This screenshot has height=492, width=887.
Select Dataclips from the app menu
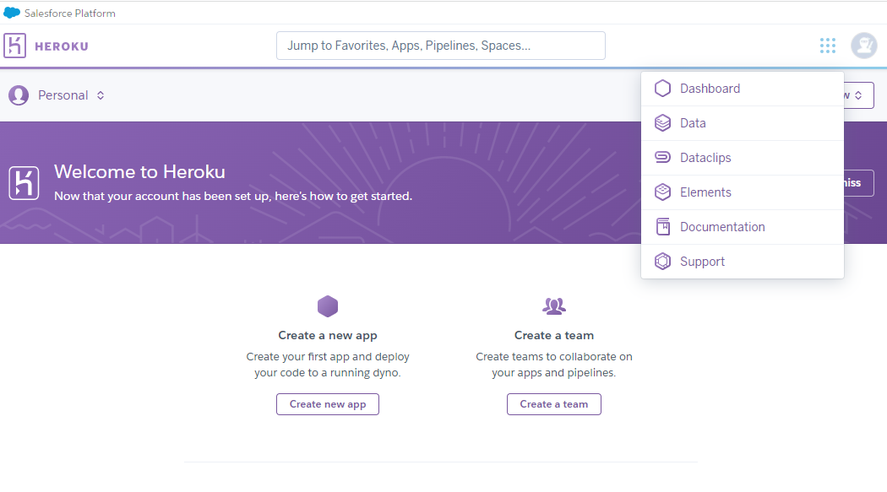743,158
